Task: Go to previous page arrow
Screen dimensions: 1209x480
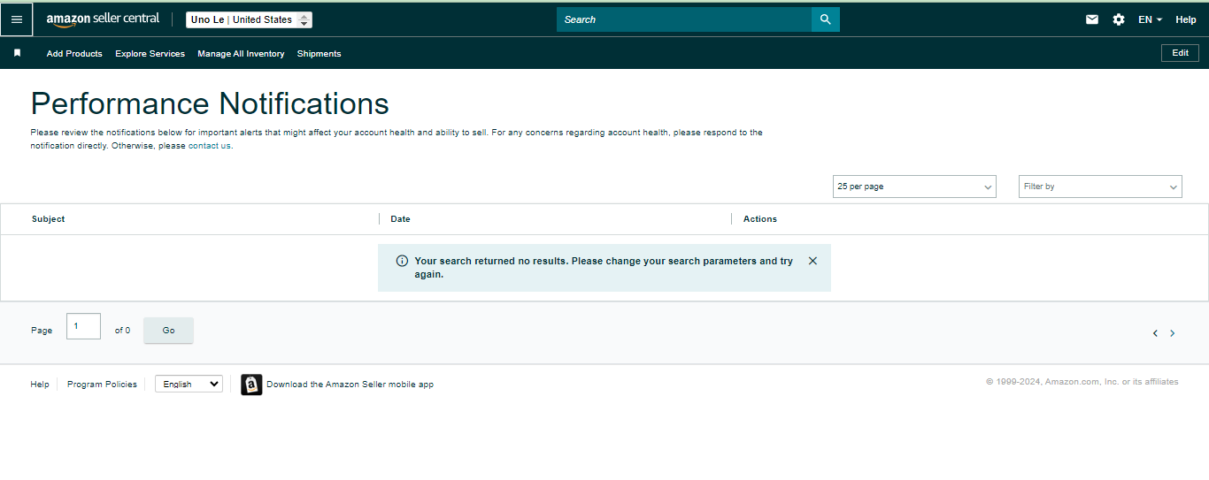Action: (1155, 333)
